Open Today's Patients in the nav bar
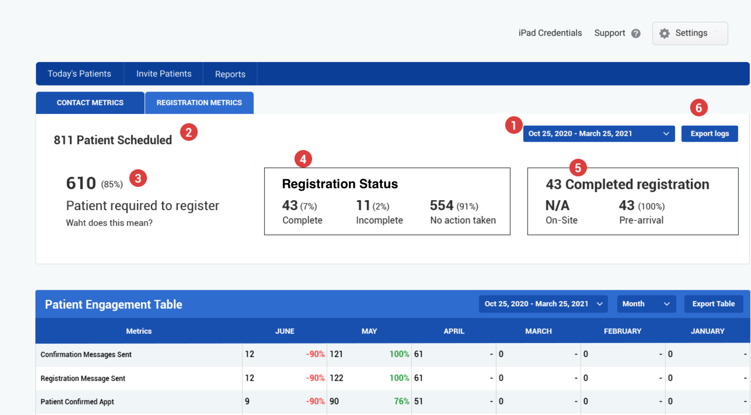This screenshot has height=415, width=751. point(79,74)
